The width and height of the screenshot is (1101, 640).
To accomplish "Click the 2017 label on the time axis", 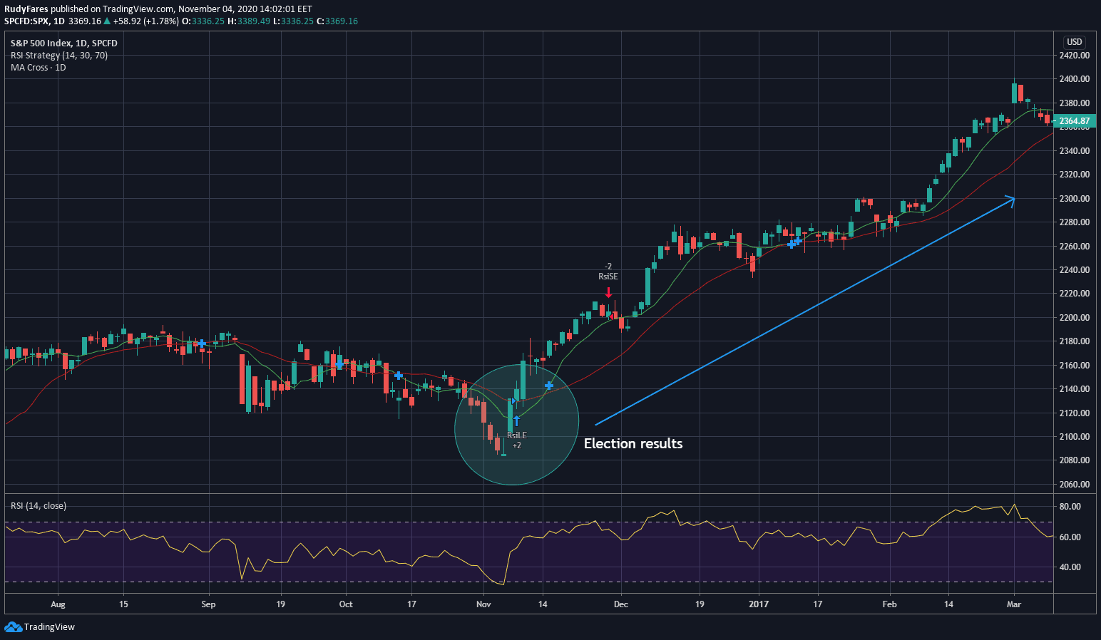I will click(x=759, y=604).
